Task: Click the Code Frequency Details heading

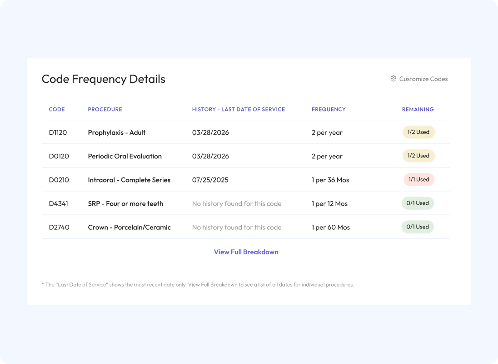Action: (104, 79)
